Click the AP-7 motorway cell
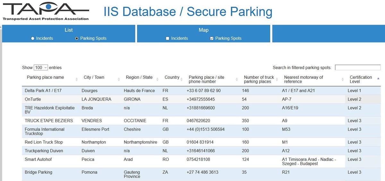The height and width of the screenshot is (181, 385). coord(287,99)
